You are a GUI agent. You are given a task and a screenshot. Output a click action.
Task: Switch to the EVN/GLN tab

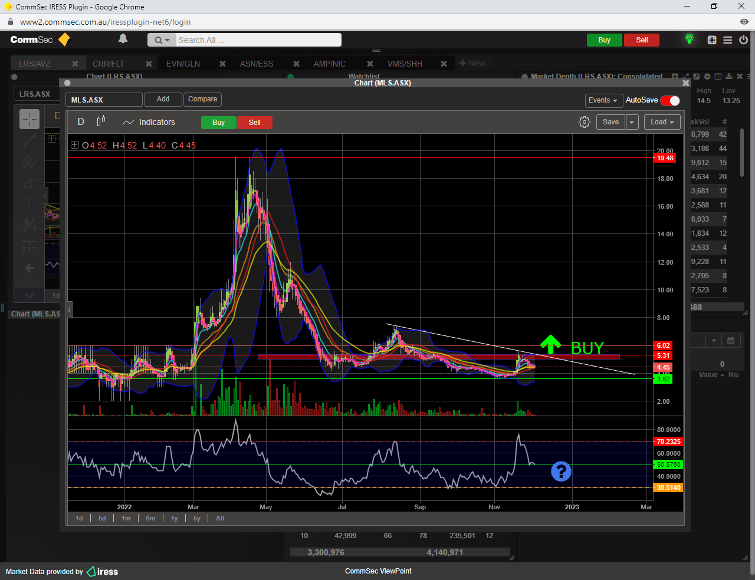point(183,64)
